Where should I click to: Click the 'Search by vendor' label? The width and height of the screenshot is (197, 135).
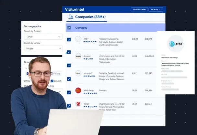[32, 43]
